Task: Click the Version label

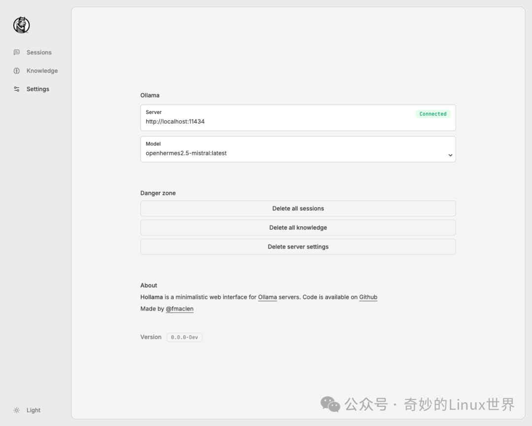Action: click(x=151, y=337)
